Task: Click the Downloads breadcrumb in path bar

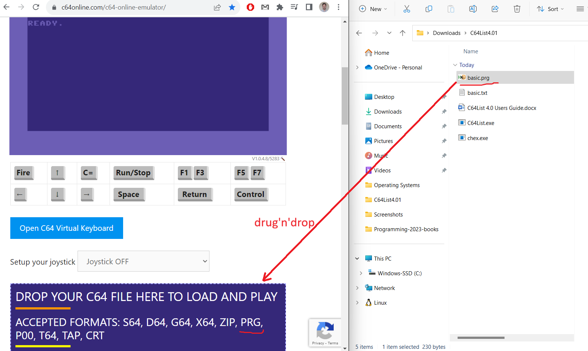Action: coord(447,33)
